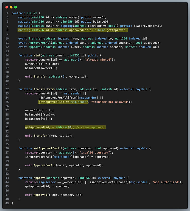Click line number 49 in the gutter

(7, 203)
